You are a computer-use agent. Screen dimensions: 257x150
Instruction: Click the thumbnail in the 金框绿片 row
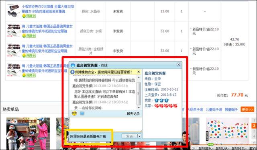(14, 50)
